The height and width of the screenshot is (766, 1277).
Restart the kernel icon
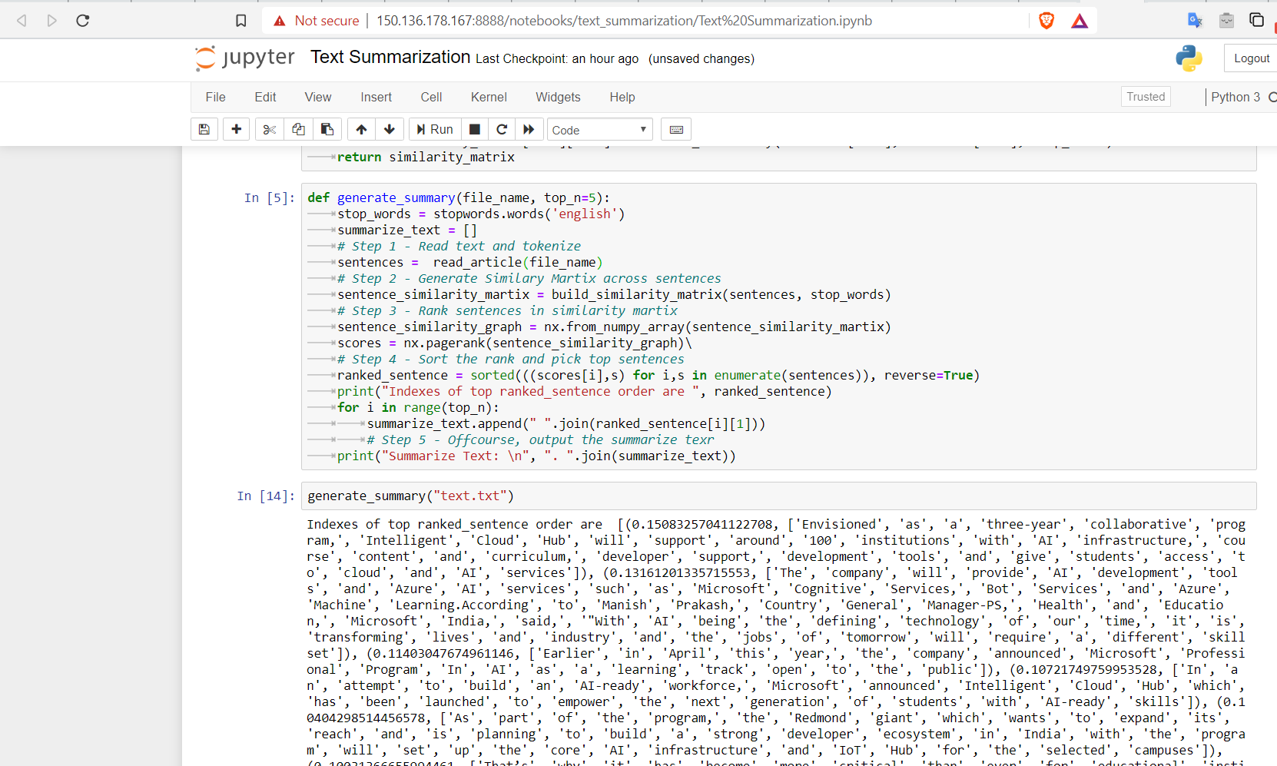coord(502,129)
